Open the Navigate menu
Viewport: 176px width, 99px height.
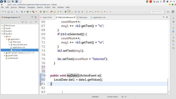pos(31,7)
